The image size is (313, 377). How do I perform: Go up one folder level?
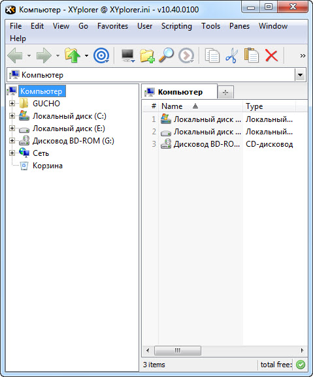tap(73, 55)
